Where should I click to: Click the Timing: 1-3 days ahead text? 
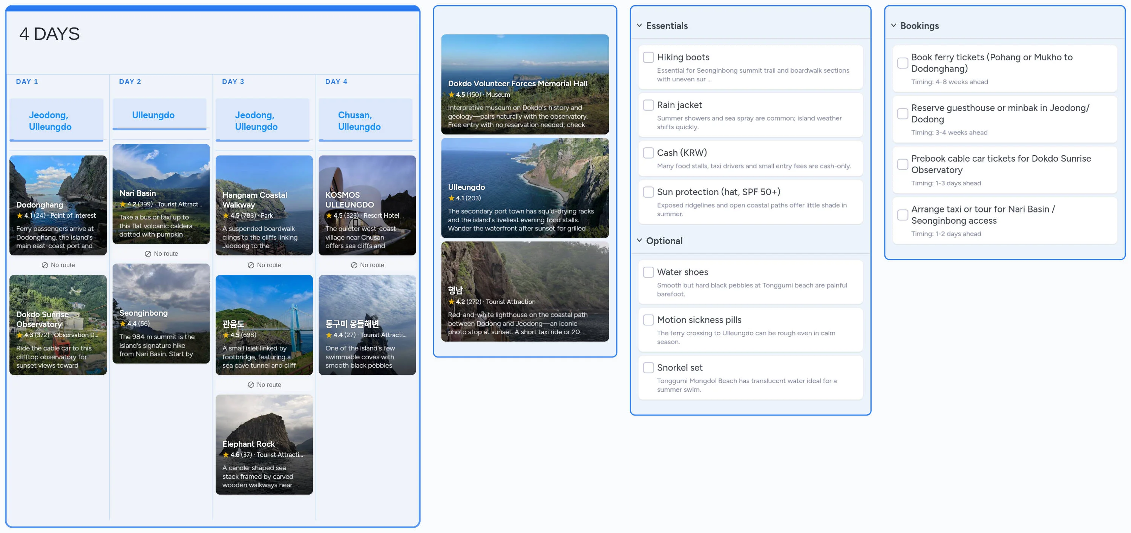tap(946, 183)
